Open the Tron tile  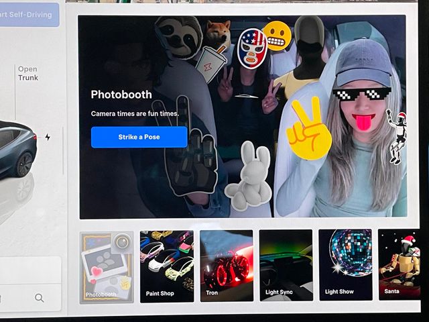227,266
